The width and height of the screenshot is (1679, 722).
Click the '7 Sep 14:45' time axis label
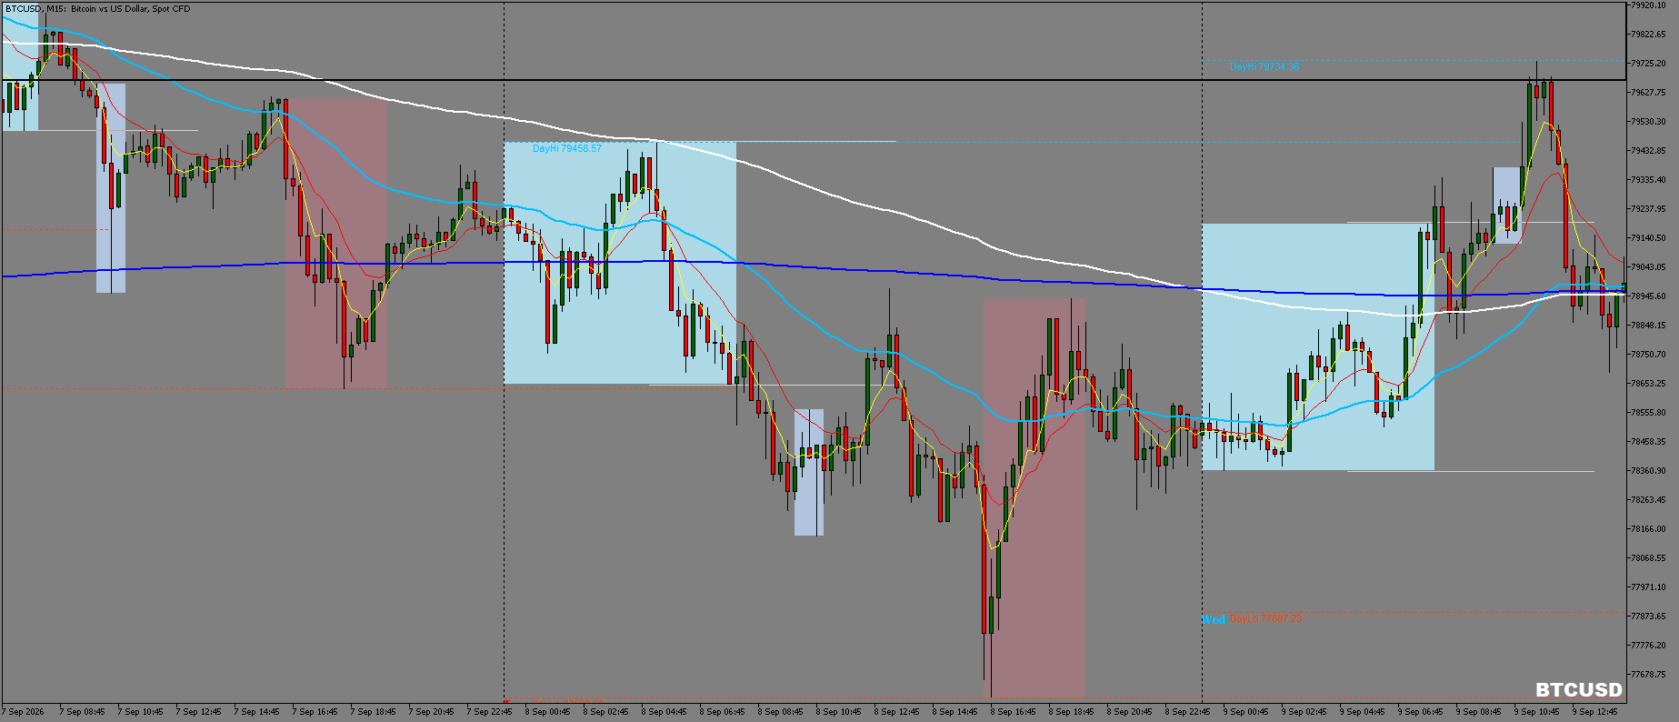coord(256,712)
